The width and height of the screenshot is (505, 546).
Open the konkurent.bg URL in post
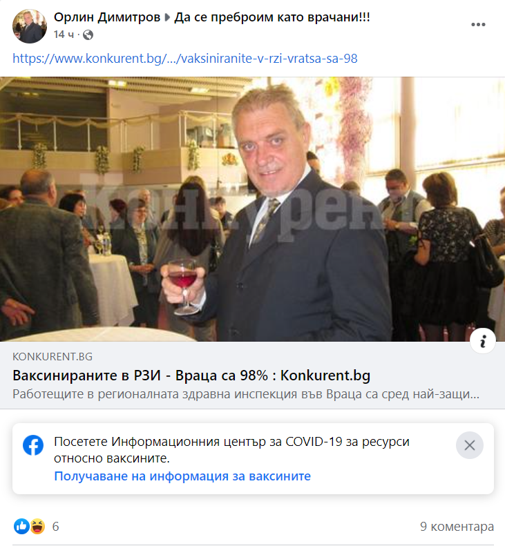185,59
